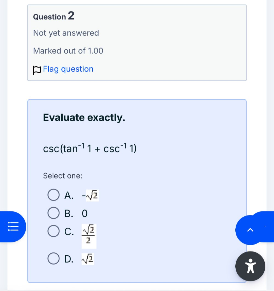
Task: Open the accessibility widget in the corner
Action: pyautogui.click(x=250, y=266)
